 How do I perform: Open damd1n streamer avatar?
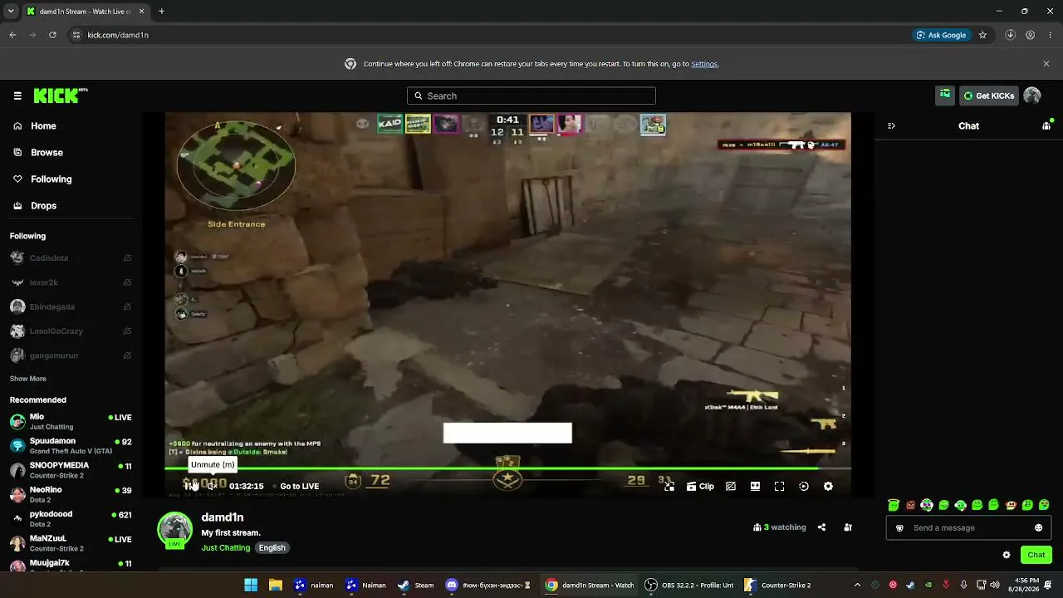tap(175, 530)
